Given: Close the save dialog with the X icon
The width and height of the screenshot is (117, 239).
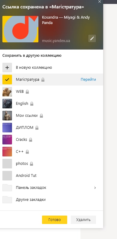Looking at the screenshot, I should [100, 2].
